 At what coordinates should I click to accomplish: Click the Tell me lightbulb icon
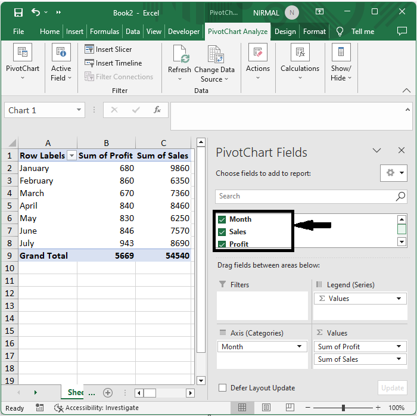340,32
